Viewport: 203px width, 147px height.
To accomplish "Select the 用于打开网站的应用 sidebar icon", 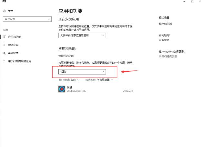I will pyautogui.click(x=4, y=61).
